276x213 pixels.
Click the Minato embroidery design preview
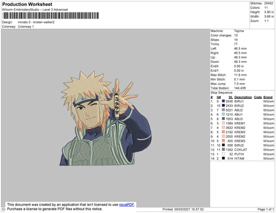click(x=105, y=118)
